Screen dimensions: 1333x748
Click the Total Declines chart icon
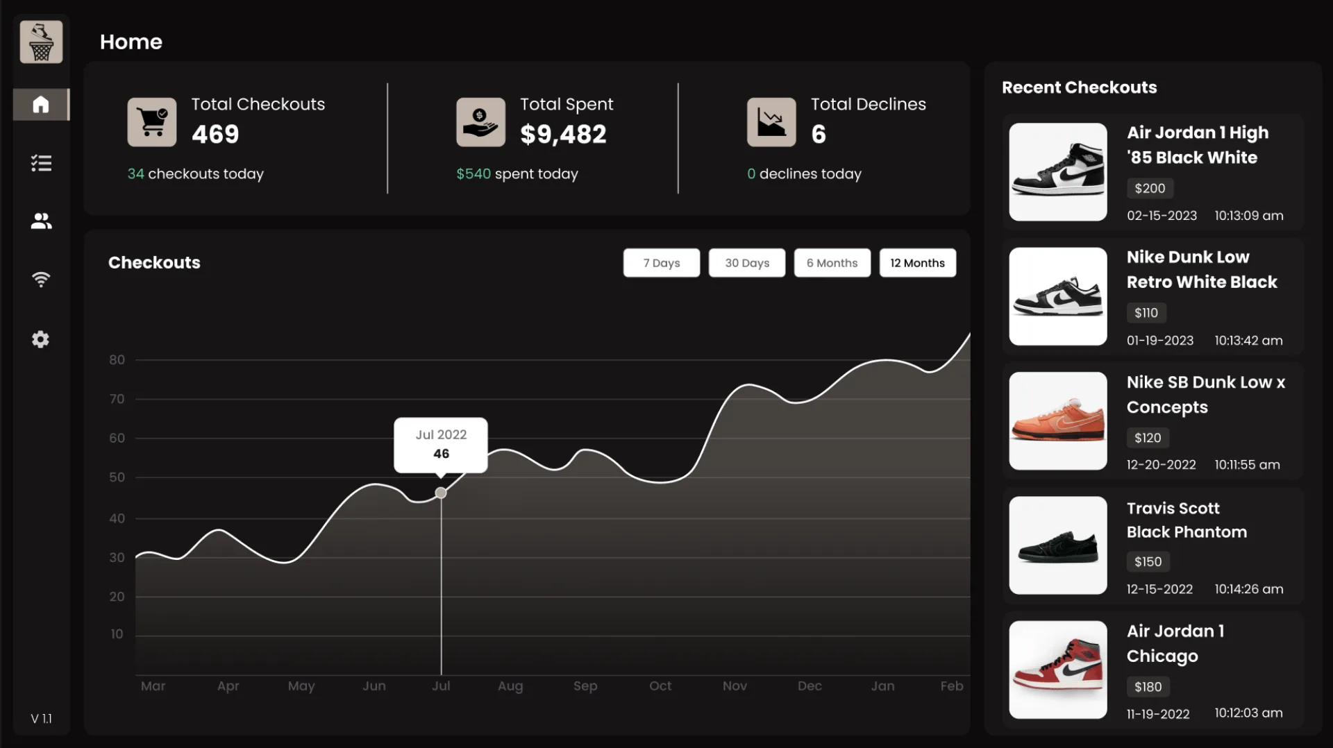click(771, 122)
